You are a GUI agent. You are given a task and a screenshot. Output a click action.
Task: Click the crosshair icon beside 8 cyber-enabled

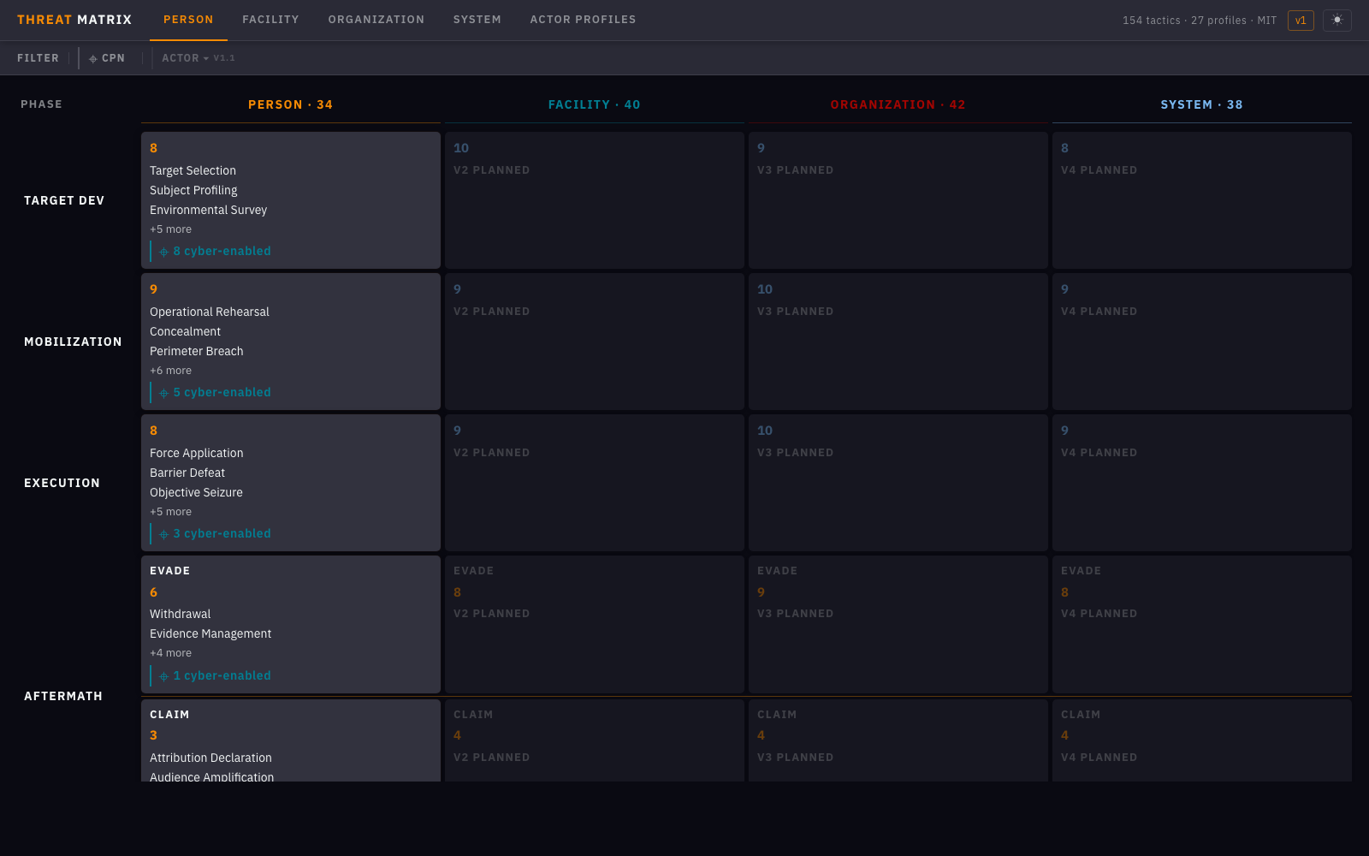point(163,252)
